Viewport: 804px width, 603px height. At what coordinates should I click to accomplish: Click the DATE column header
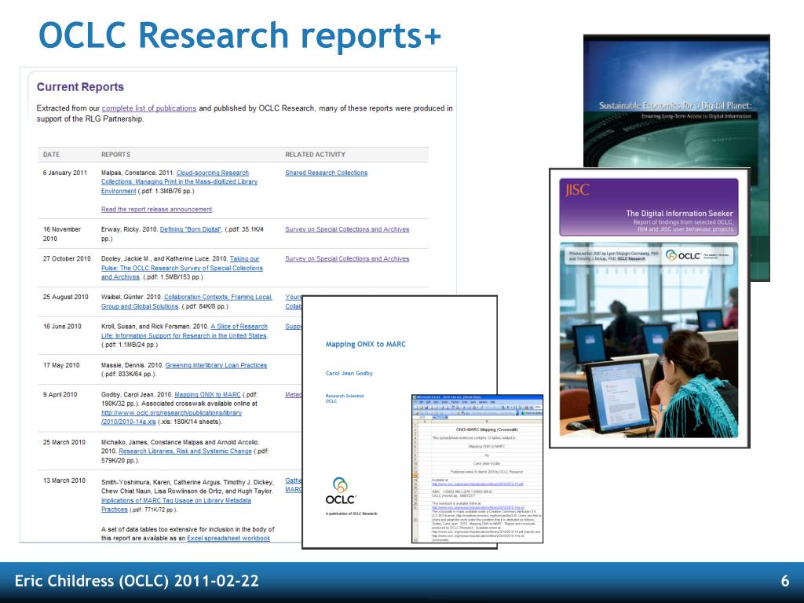[51, 155]
